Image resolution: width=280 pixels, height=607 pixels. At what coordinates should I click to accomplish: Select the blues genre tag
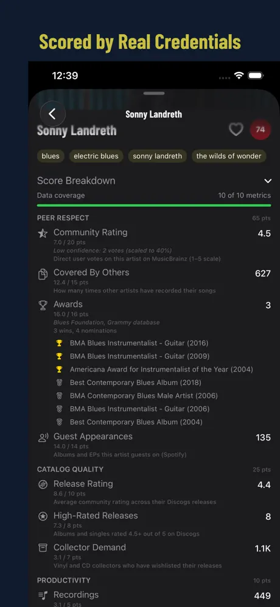click(51, 156)
